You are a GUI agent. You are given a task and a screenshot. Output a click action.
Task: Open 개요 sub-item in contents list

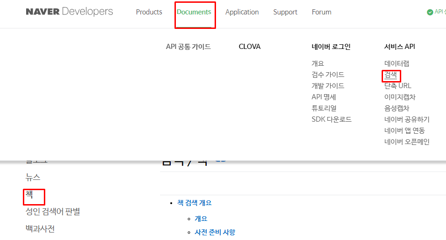(x=201, y=219)
